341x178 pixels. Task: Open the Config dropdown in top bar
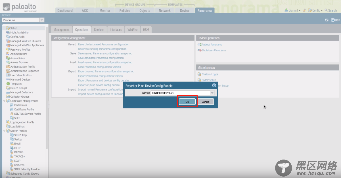pyautogui.click(x=315, y=11)
